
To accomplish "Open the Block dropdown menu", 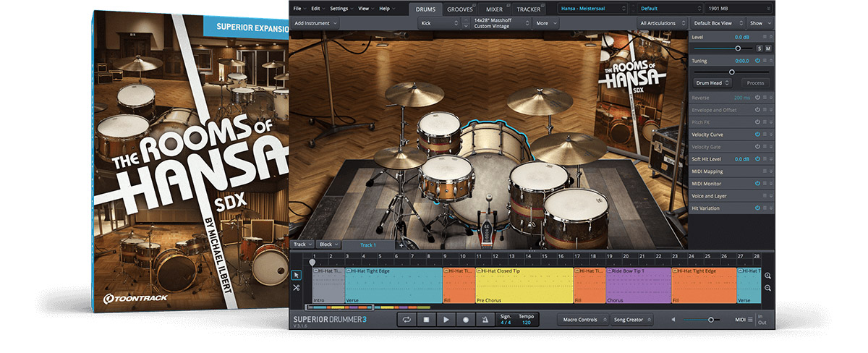I will (x=328, y=244).
